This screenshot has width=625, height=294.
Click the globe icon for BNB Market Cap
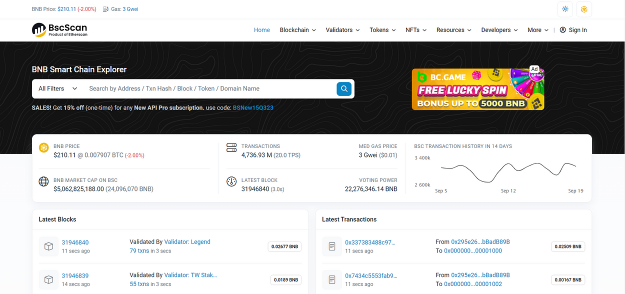pyautogui.click(x=43, y=181)
